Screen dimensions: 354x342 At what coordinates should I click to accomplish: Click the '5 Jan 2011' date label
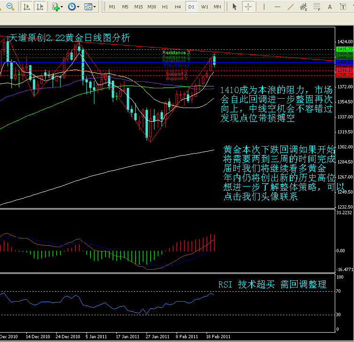(96, 336)
